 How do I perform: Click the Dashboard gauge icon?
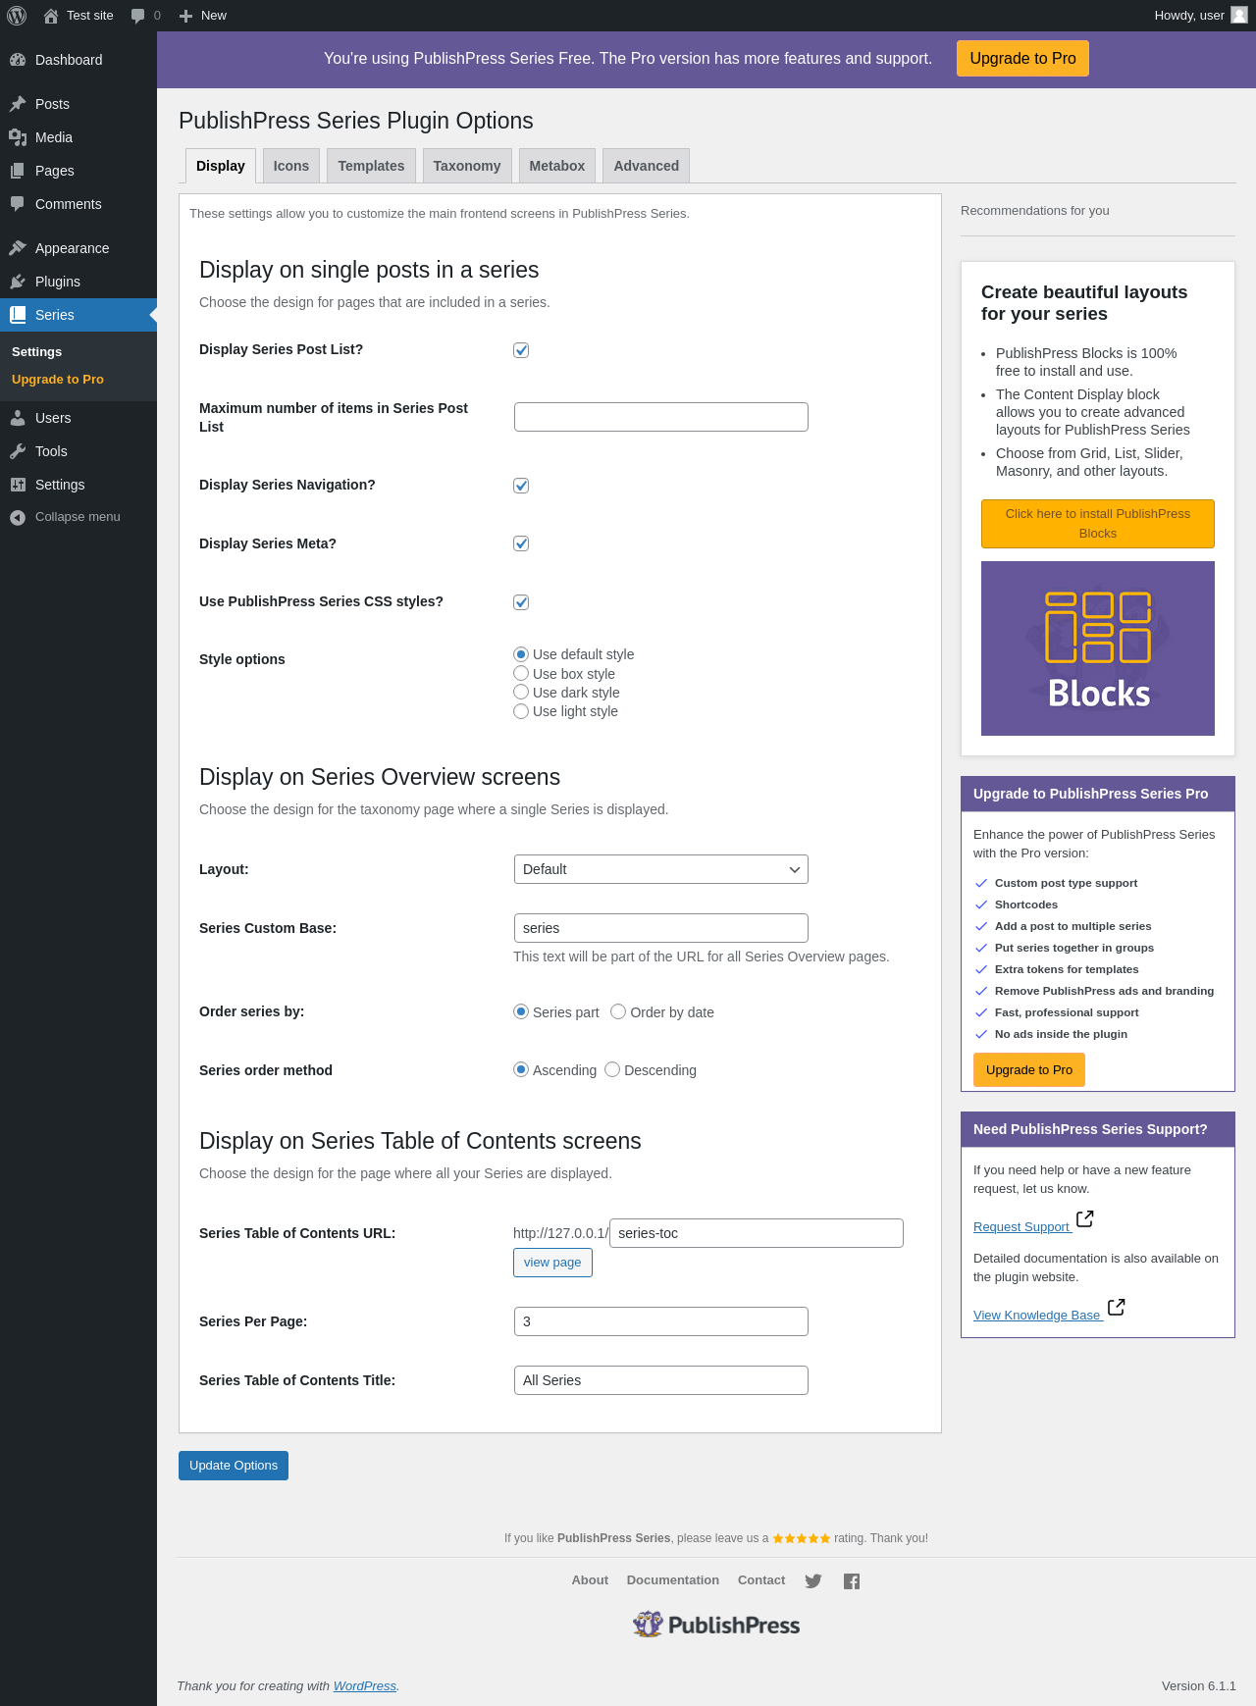point(18,60)
